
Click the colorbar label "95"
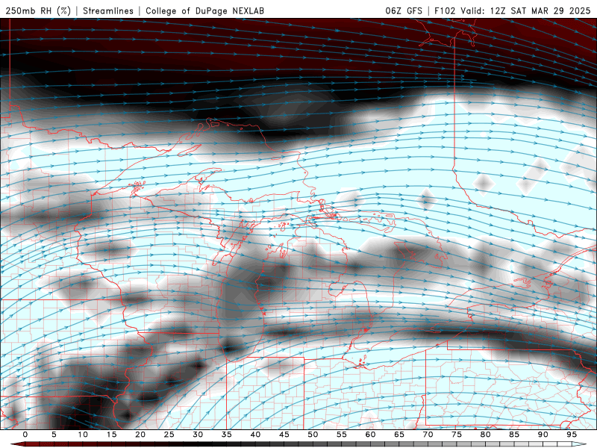pyautogui.click(x=572, y=435)
